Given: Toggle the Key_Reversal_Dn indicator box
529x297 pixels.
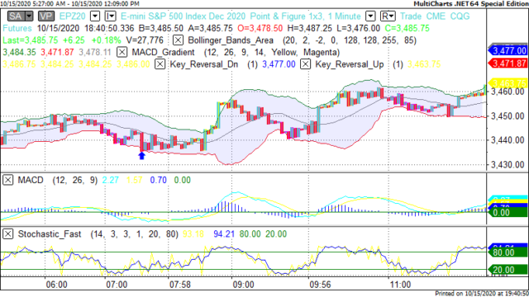Looking at the screenshot, I should tap(160, 64).
